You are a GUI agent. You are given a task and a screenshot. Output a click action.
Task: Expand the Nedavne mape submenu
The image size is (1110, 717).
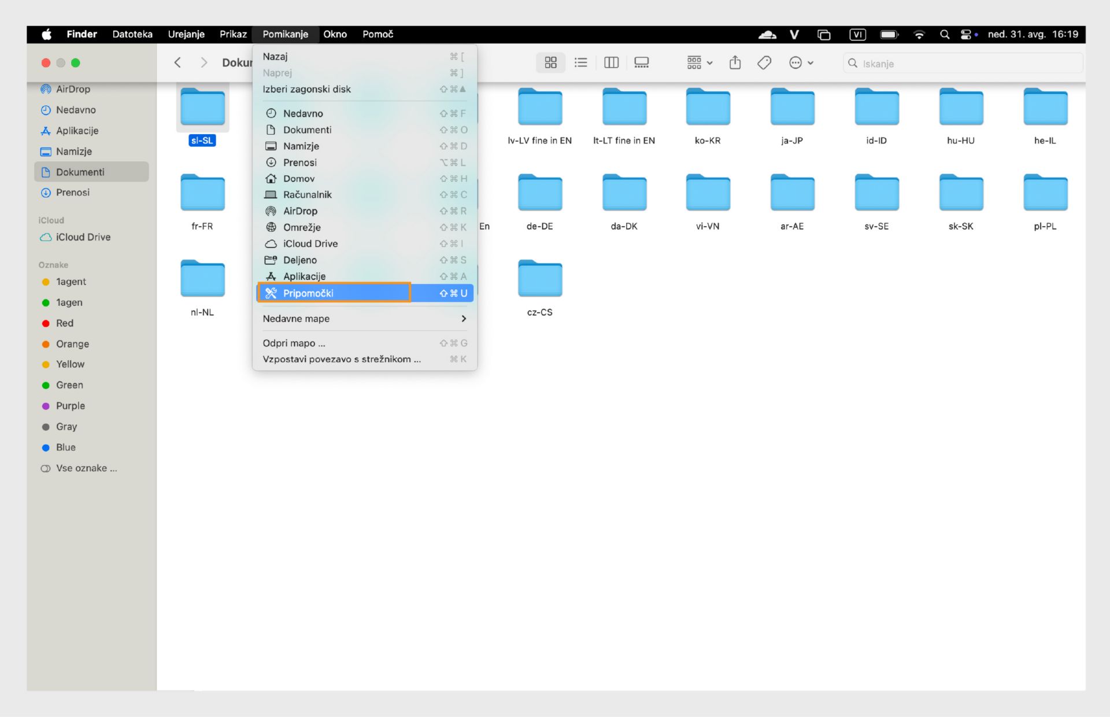pyautogui.click(x=364, y=319)
